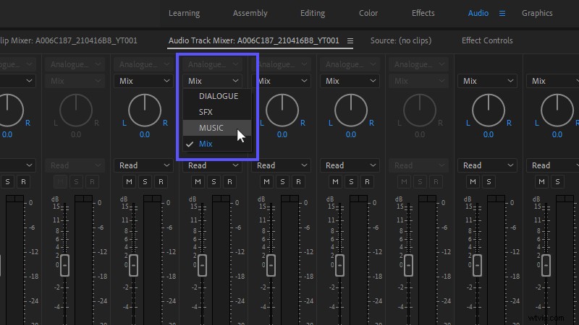Open the Read dropdown on track left of open menu
The height and width of the screenshot is (325, 579).
click(x=143, y=165)
